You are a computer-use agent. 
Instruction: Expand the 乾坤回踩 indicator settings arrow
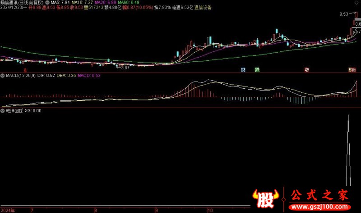[3, 111]
